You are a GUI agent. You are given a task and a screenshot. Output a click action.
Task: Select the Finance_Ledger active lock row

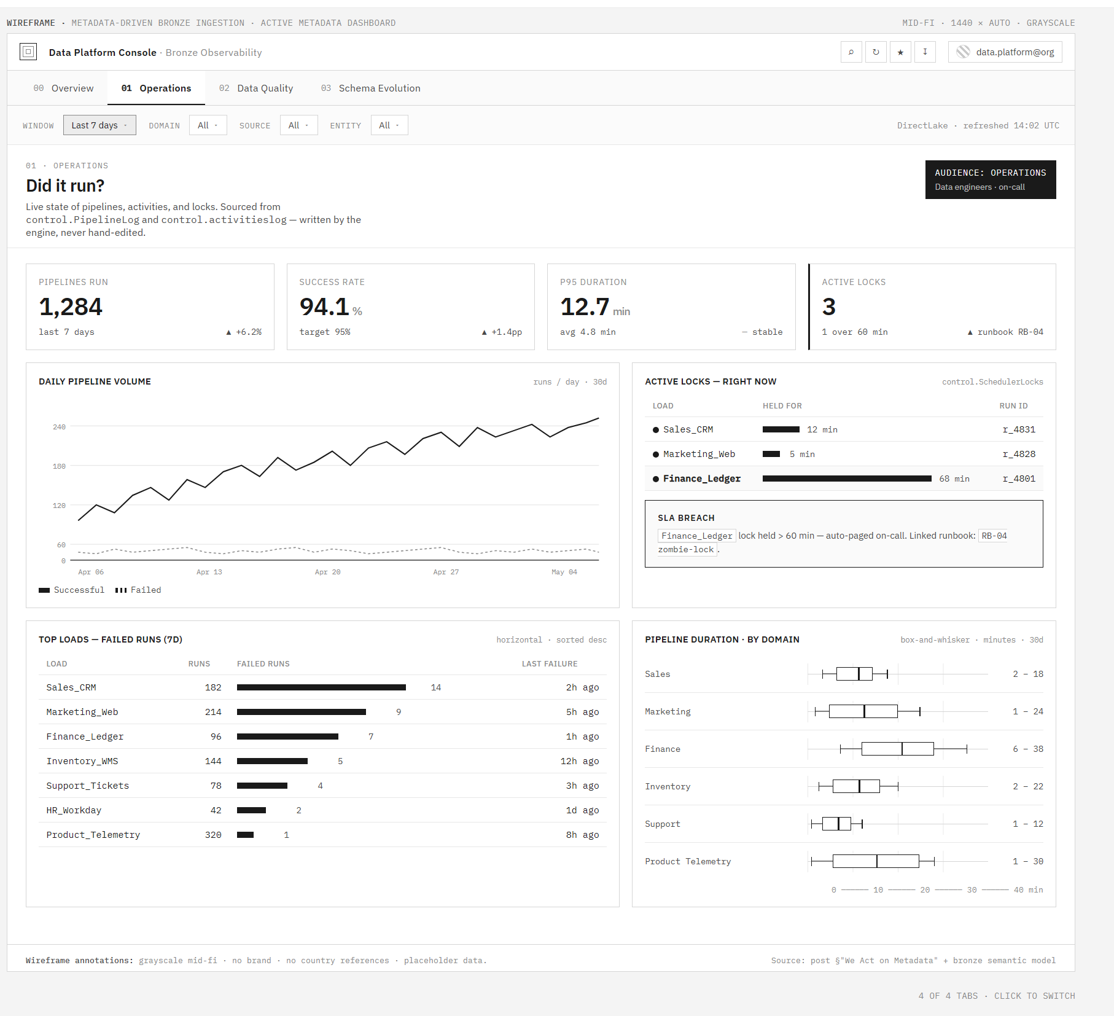pyautogui.click(x=844, y=479)
